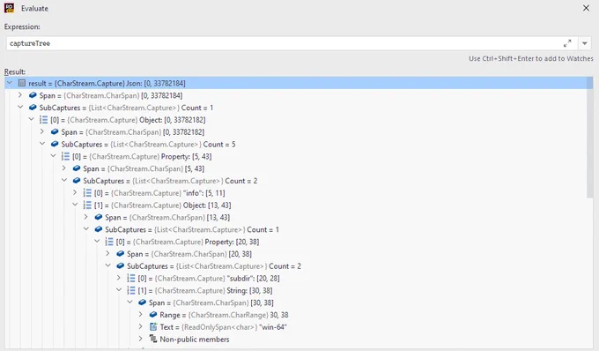This screenshot has width=599, height=351.
Task: Click the "Result:" label
Action: pos(15,71)
